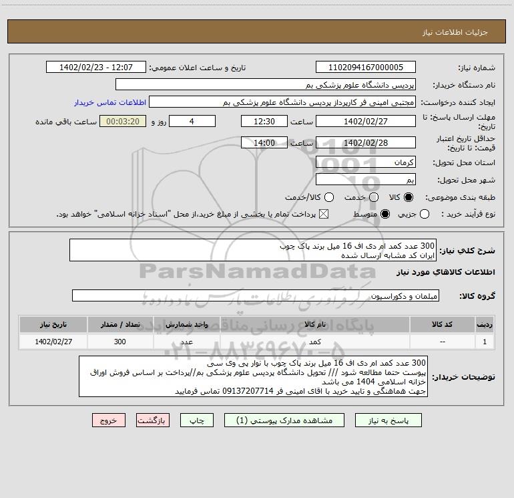Screen dimensions: 514x498
Task: Select the متوسط purchase type radio
Action: (385, 215)
